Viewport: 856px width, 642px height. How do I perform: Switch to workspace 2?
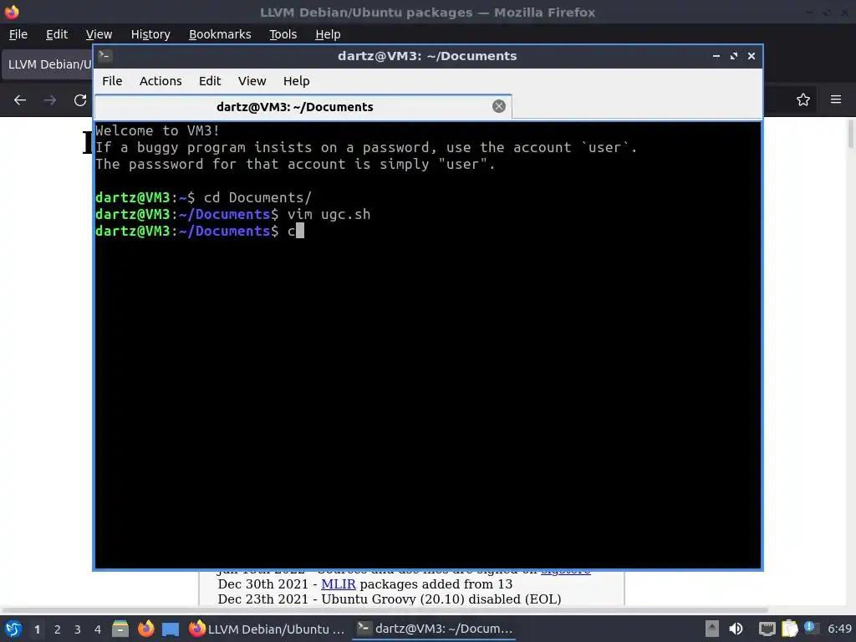58,629
